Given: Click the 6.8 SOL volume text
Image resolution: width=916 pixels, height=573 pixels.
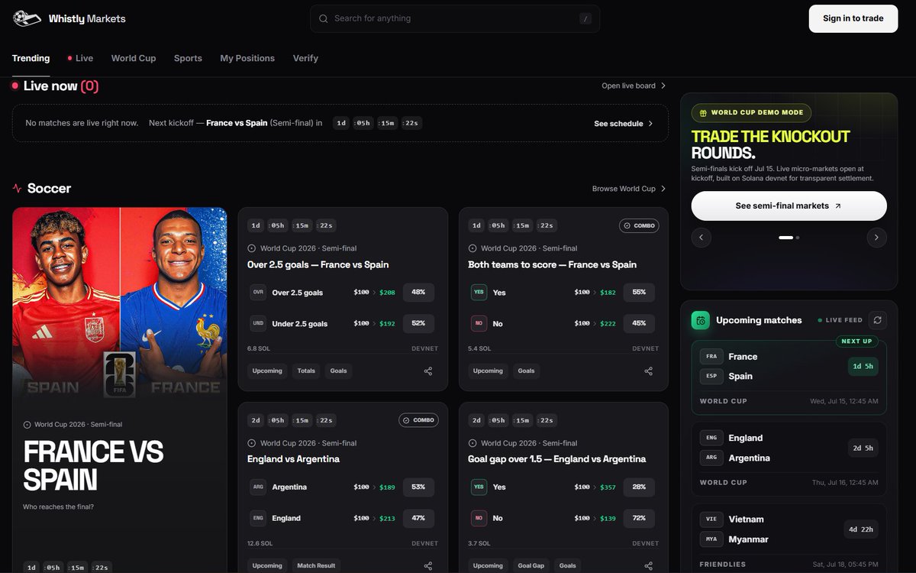Looking at the screenshot, I should tap(259, 348).
